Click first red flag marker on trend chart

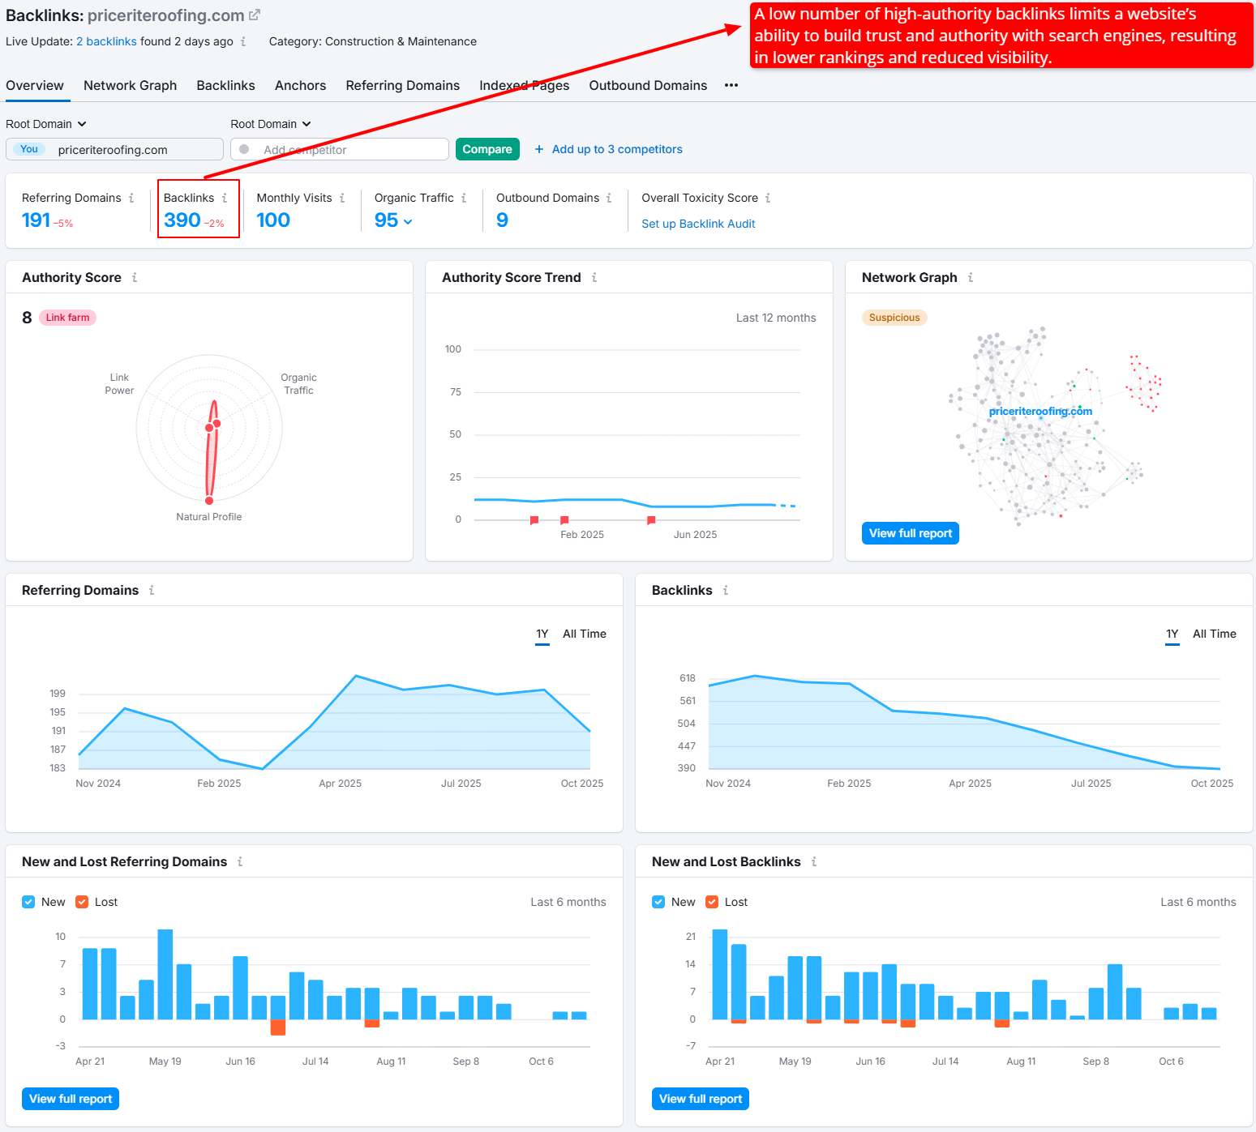pos(534,520)
